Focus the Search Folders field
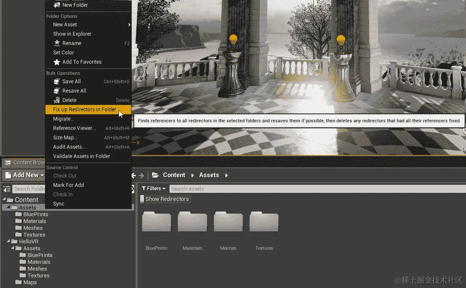Screen dimensions: 466x288 tap(29, 189)
